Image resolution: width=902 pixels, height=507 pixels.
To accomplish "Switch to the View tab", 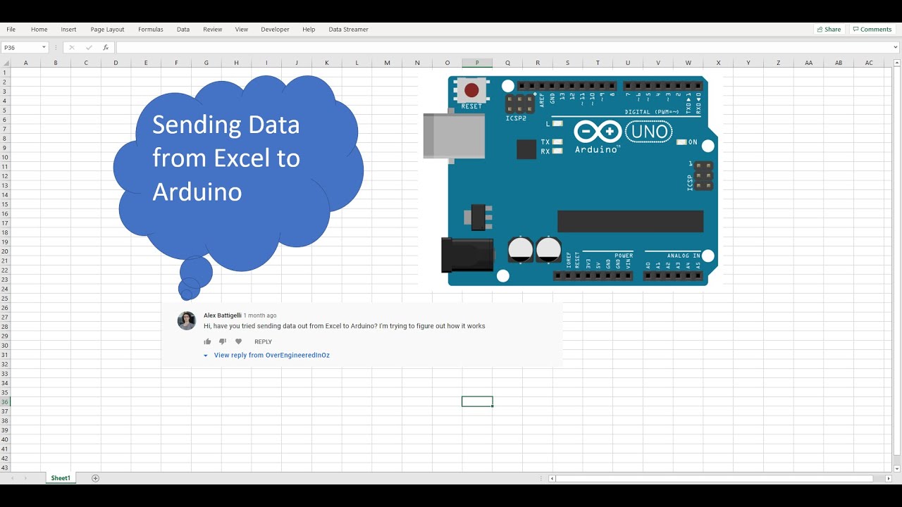I will pyautogui.click(x=242, y=30).
